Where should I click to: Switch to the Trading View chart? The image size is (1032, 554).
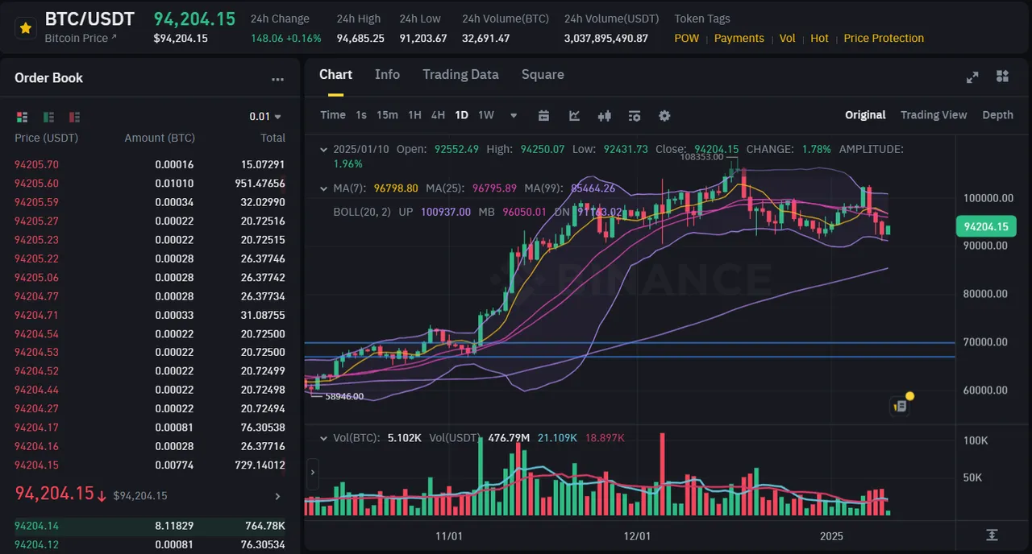[x=934, y=115]
